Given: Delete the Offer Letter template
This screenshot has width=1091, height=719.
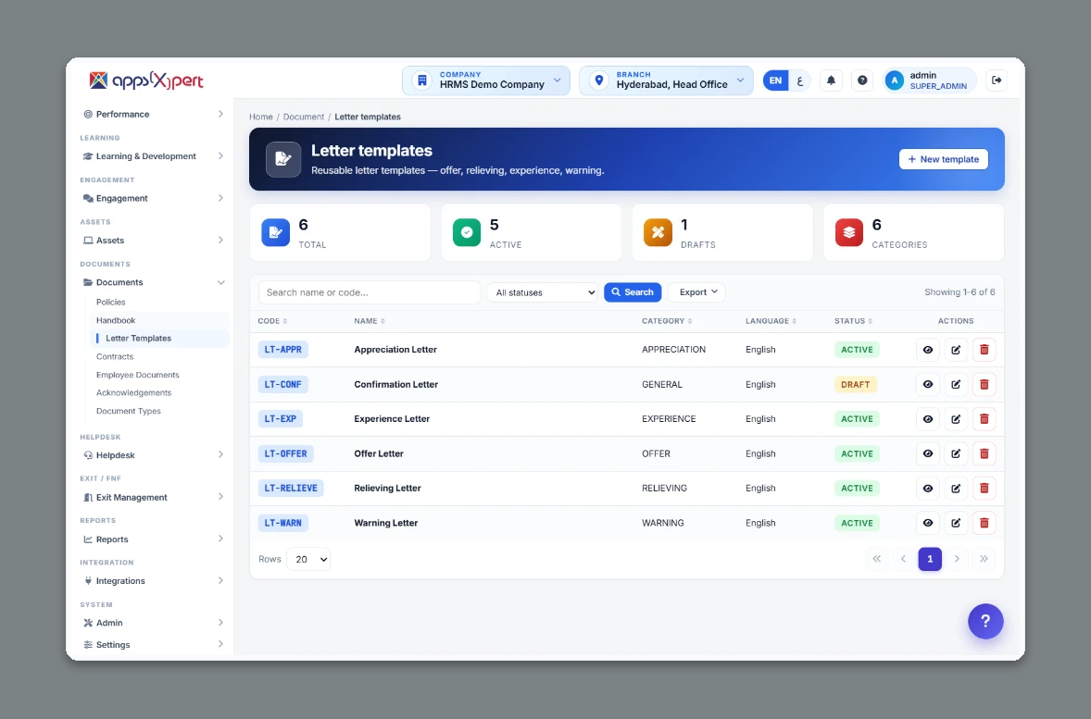Looking at the screenshot, I should pos(984,453).
